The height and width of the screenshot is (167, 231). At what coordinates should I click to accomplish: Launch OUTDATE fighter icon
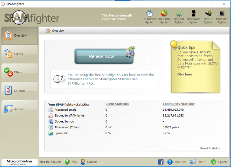(222, 14)
